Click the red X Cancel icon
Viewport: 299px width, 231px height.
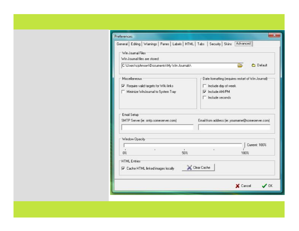pos(237,186)
